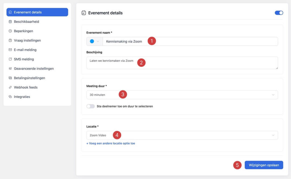
Task: Grab the Beschijving textarea resize handle
Action: (x=277, y=68)
